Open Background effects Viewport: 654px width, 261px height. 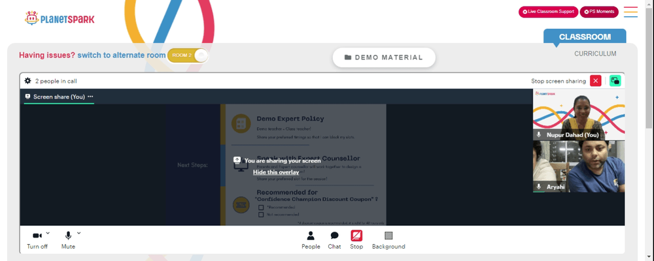[x=388, y=240]
